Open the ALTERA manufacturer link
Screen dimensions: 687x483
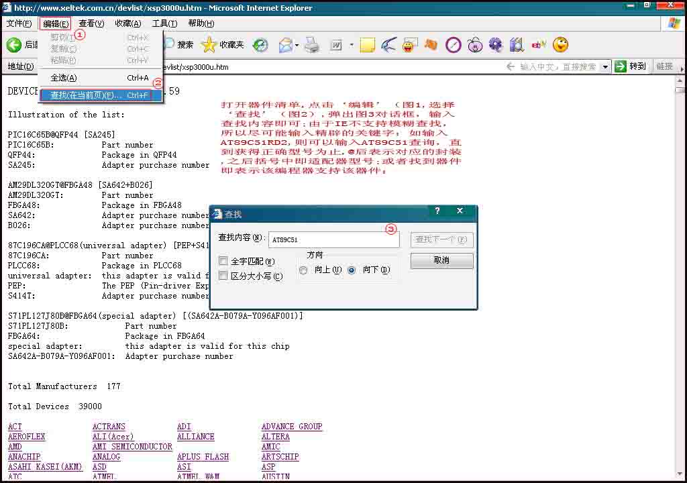[x=276, y=437]
